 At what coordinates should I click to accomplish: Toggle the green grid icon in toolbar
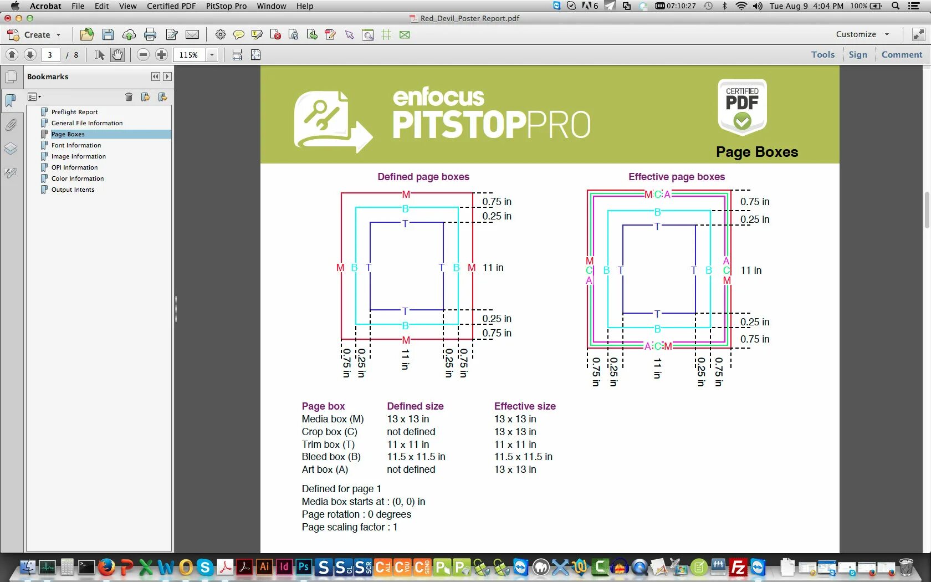386,34
